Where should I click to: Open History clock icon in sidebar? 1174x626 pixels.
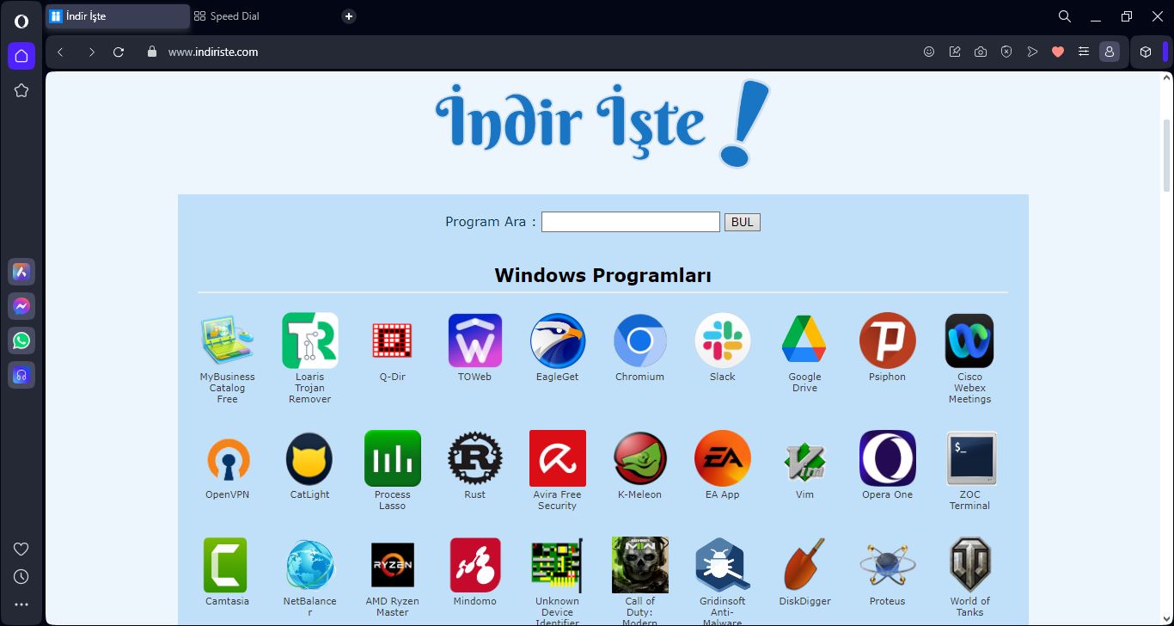21,576
